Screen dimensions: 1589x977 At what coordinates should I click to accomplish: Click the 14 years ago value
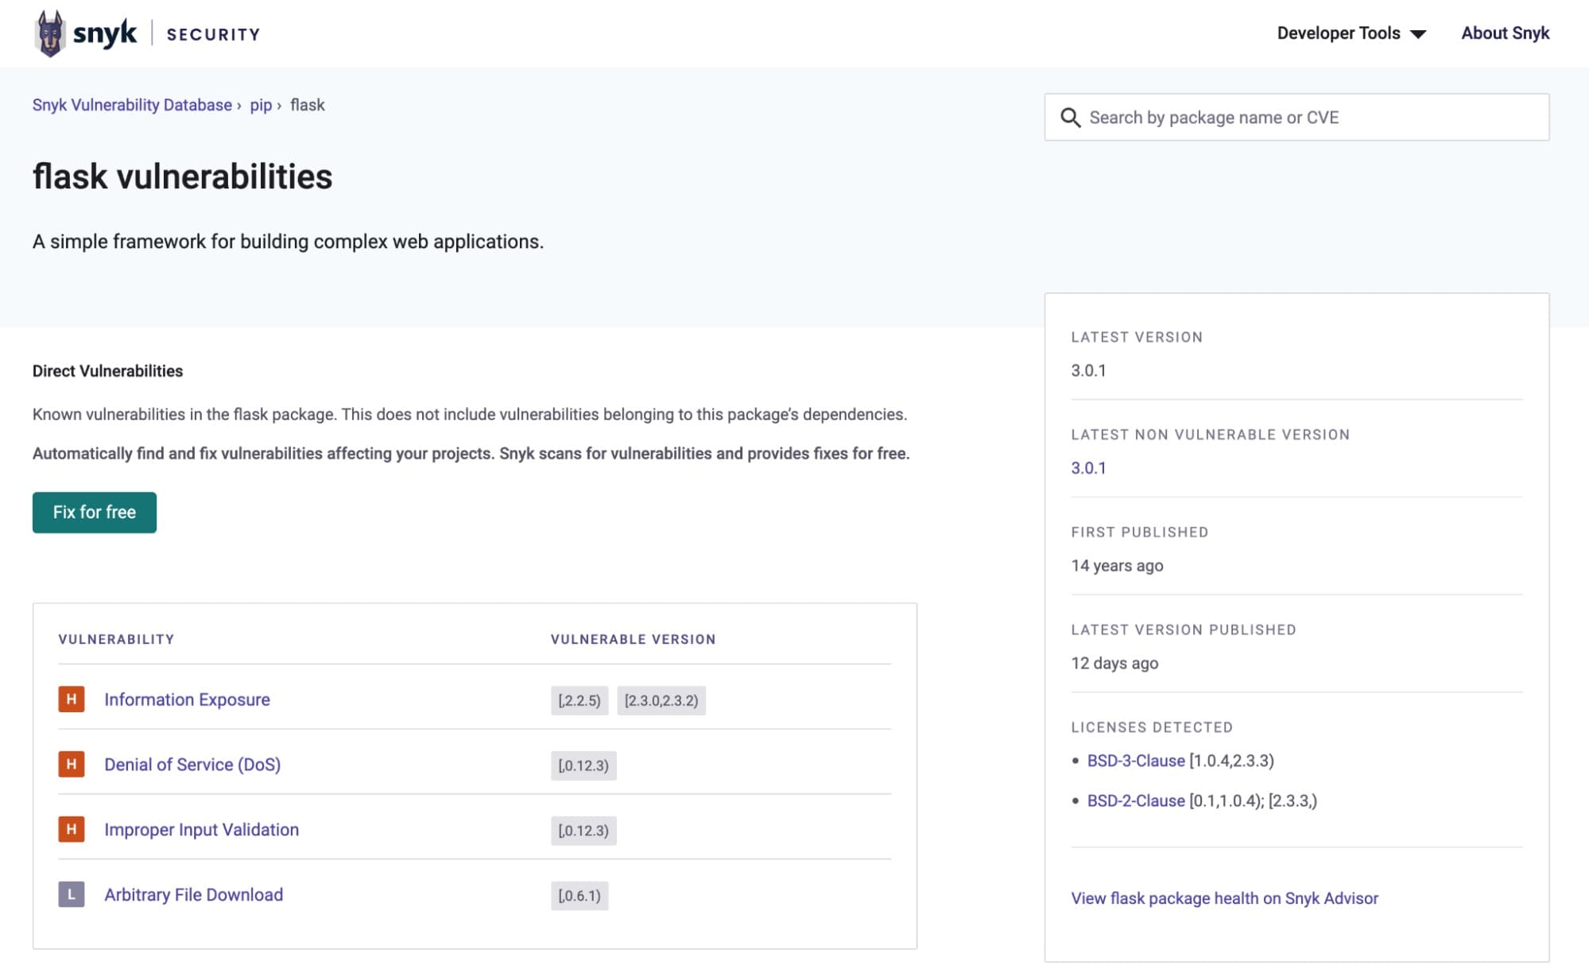(x=1117, y=566)
